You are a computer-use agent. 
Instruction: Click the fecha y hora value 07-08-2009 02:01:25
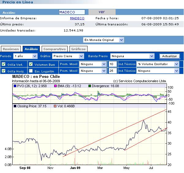pyautogui.click(x=160, y=18)
